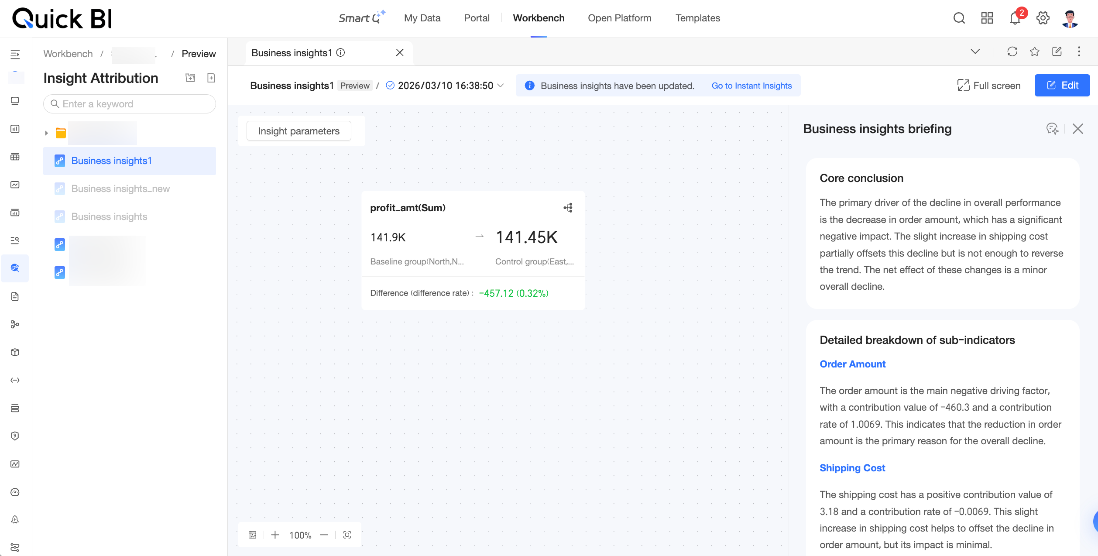This screenshot has width=1098, height=556.
Task: Switch to the My Data menu
Action: 422,18
